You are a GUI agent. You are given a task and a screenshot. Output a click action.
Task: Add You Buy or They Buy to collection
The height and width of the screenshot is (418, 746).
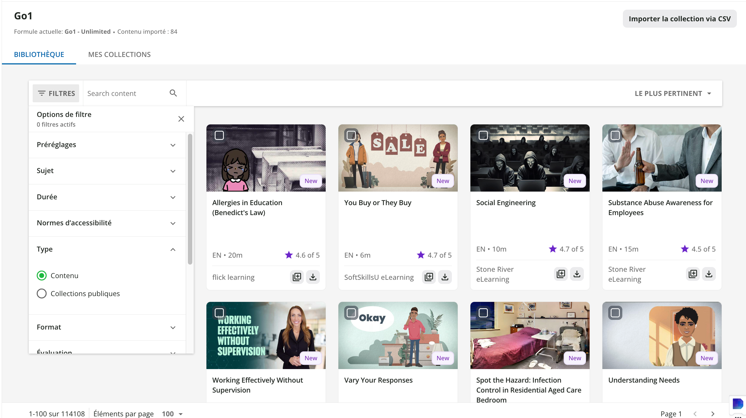click(x=429, y=277)
